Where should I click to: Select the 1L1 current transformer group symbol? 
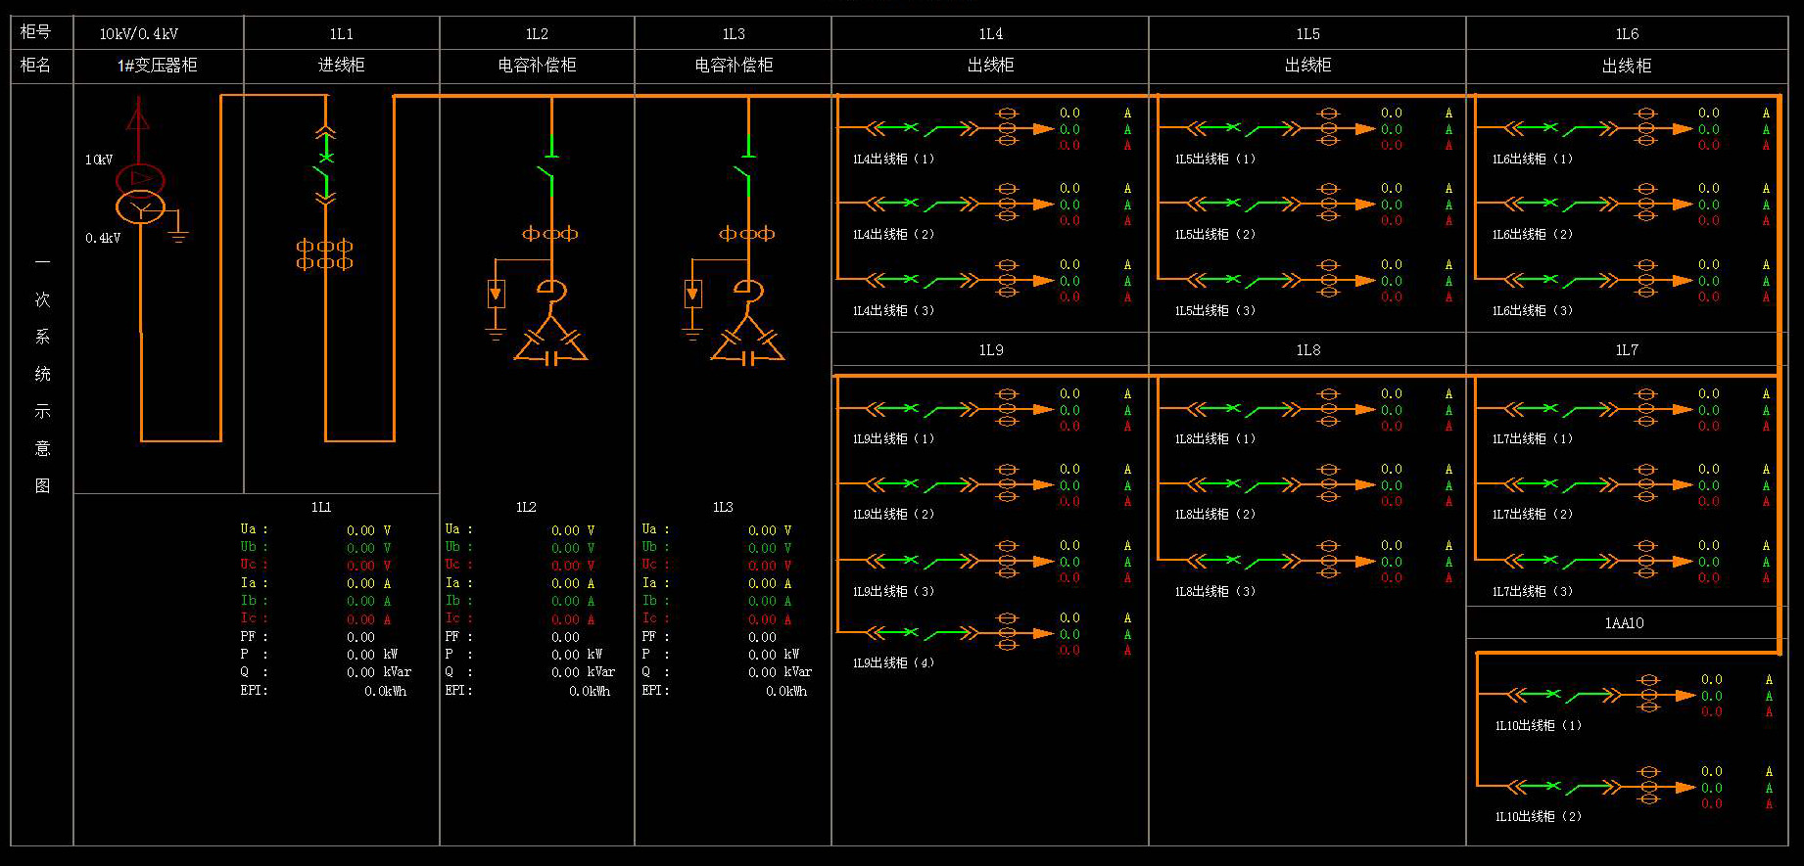point(324,254)
